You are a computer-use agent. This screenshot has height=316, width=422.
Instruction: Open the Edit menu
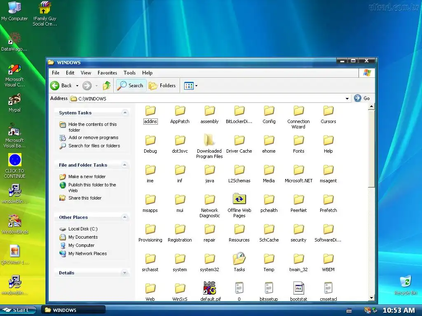[x=70, y=73]
